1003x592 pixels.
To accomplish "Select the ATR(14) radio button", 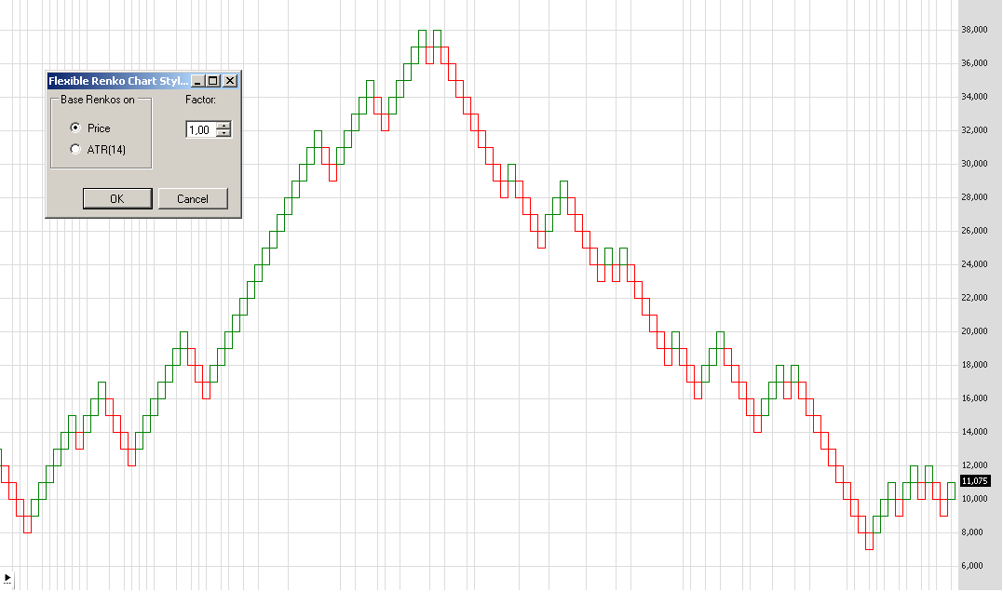I will pos(74,148).
